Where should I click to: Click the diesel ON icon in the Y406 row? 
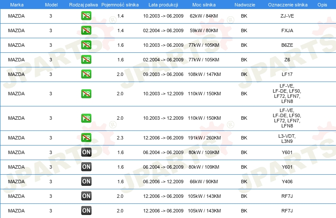(x=86, y=182)
